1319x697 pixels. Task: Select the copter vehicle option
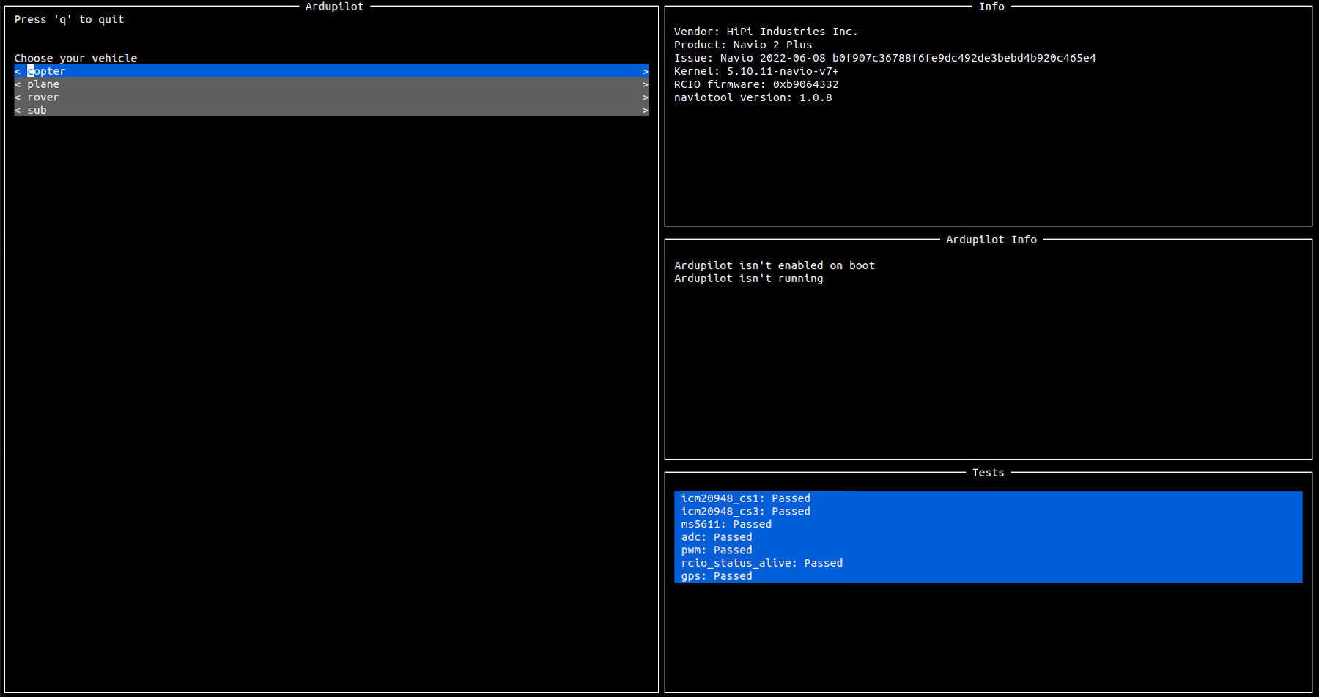331,71
